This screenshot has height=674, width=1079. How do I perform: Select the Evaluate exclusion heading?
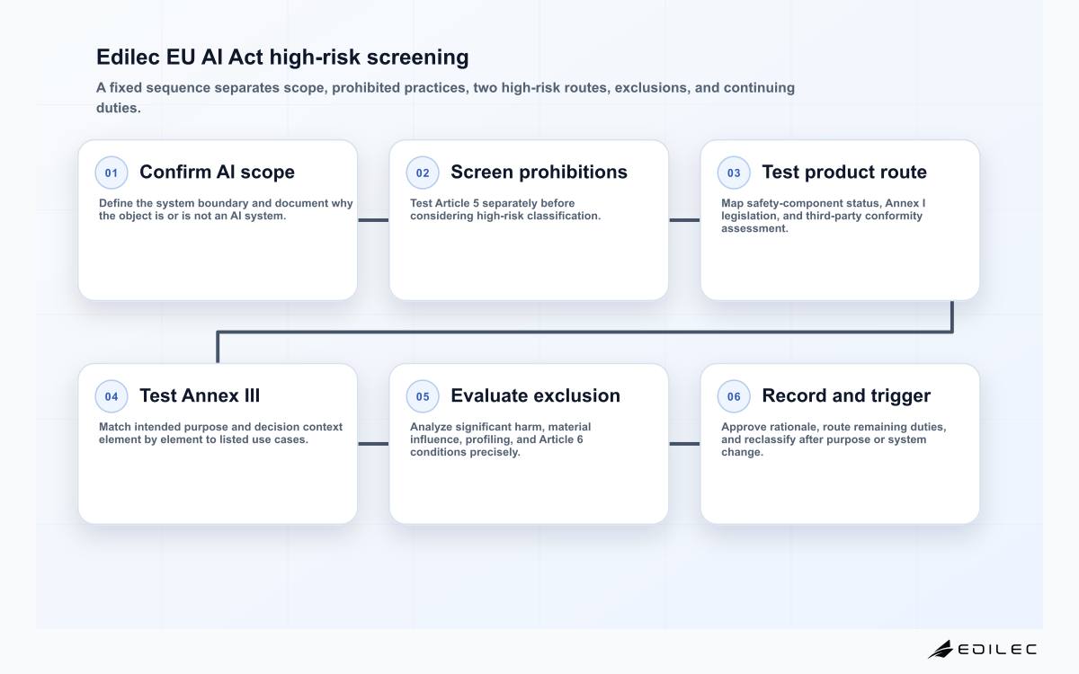pos(535,395)
